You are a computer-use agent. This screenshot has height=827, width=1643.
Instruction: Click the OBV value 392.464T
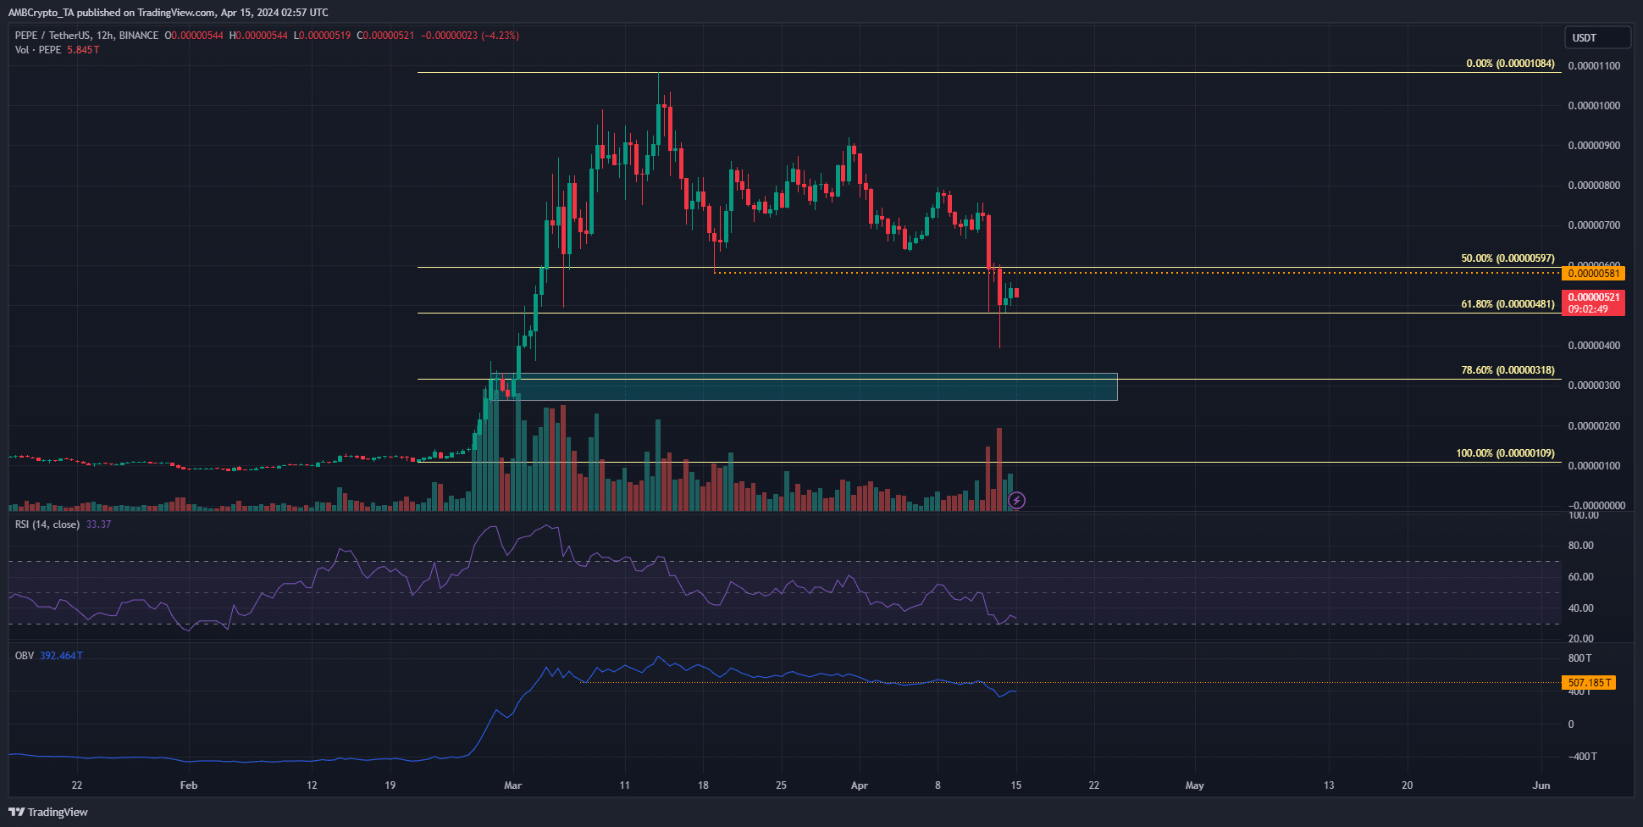[x=61, y=656]
